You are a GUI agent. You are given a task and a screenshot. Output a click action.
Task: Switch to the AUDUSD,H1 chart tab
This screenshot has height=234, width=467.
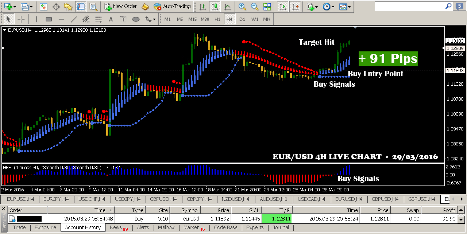coord(274,199)
